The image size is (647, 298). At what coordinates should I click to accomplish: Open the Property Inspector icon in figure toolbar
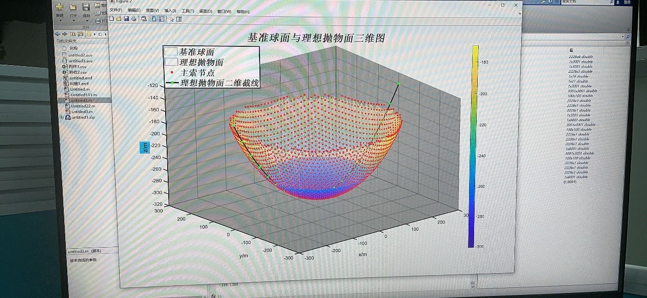tap(179, 19)
